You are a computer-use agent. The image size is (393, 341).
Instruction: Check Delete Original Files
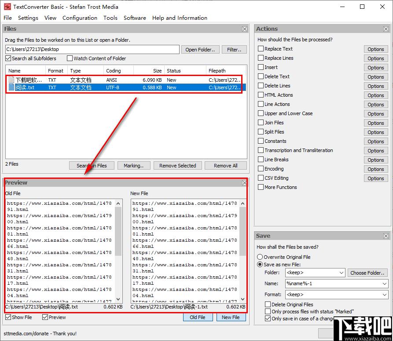(x=268, y=304)
